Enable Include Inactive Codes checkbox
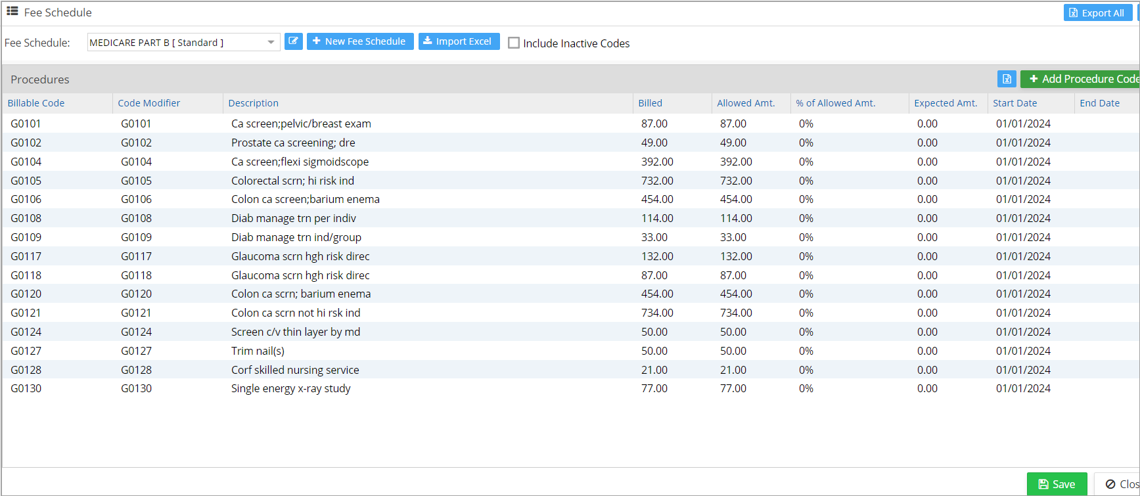The height and width of the screenshot is (496, 1140). click(514, 43)
